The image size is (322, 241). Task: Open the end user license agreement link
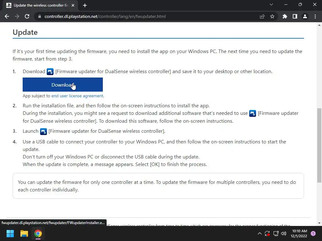coord(77,96)
